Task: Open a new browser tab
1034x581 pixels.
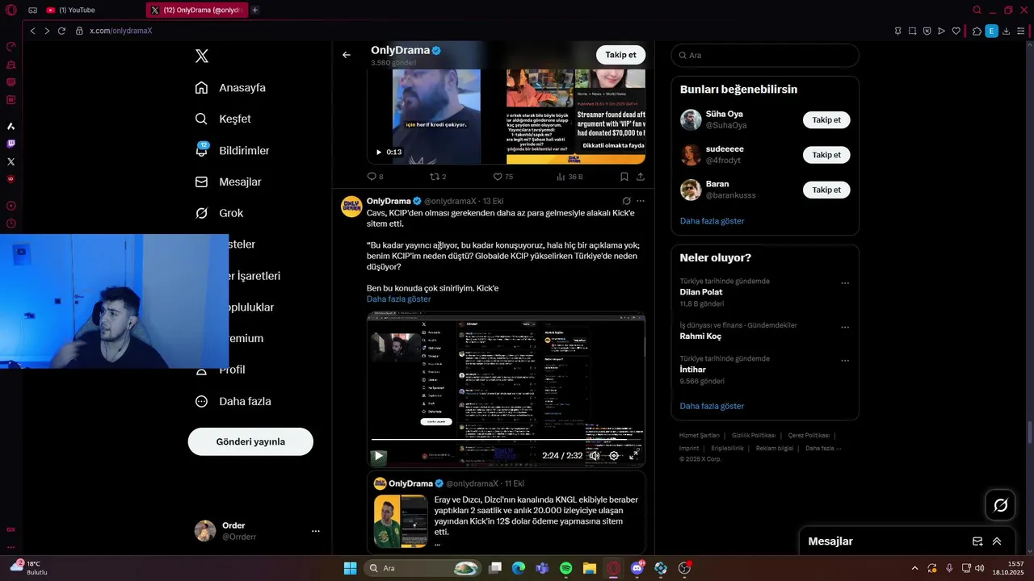Action: [255, 10]
